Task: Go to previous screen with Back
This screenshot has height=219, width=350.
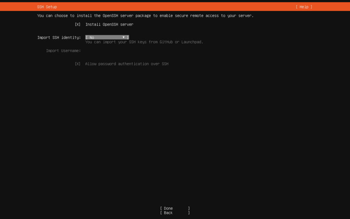Action: (175, 213)
